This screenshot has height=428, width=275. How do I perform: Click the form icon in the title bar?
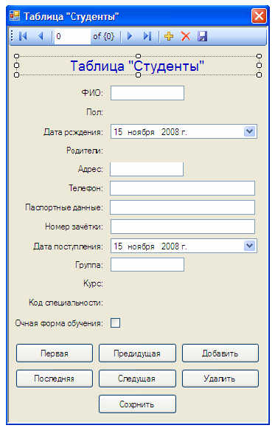[15, 15]
